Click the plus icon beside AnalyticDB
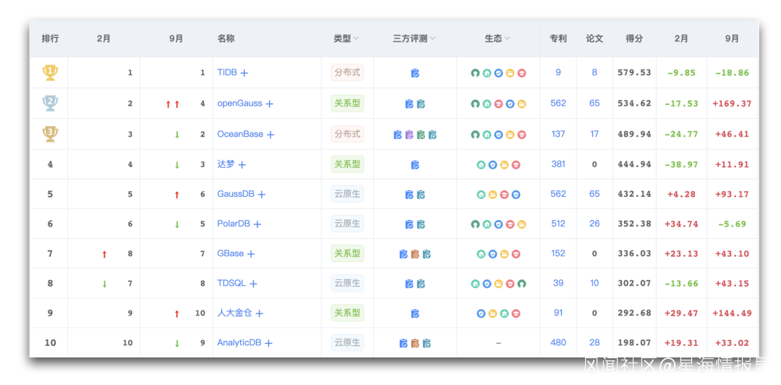 coord(268,343)
